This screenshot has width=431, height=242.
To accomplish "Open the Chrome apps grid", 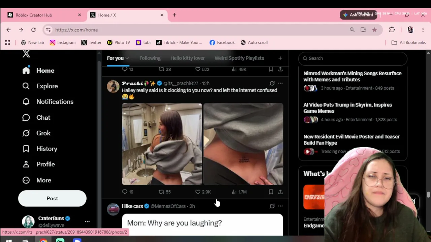I will [7, 43].
